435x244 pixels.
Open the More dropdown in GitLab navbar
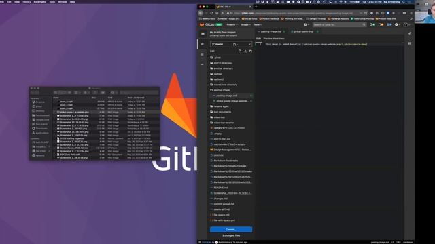coord(258,24)
